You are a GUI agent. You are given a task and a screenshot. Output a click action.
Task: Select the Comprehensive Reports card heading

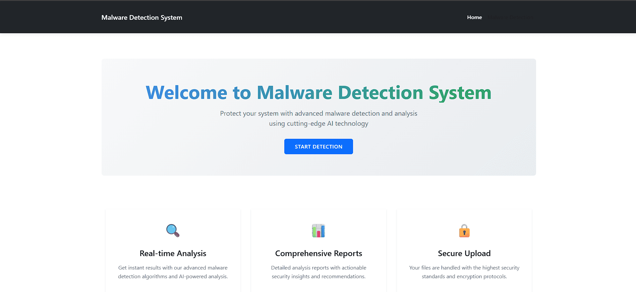pyautogui.click(x=318, y=253)
